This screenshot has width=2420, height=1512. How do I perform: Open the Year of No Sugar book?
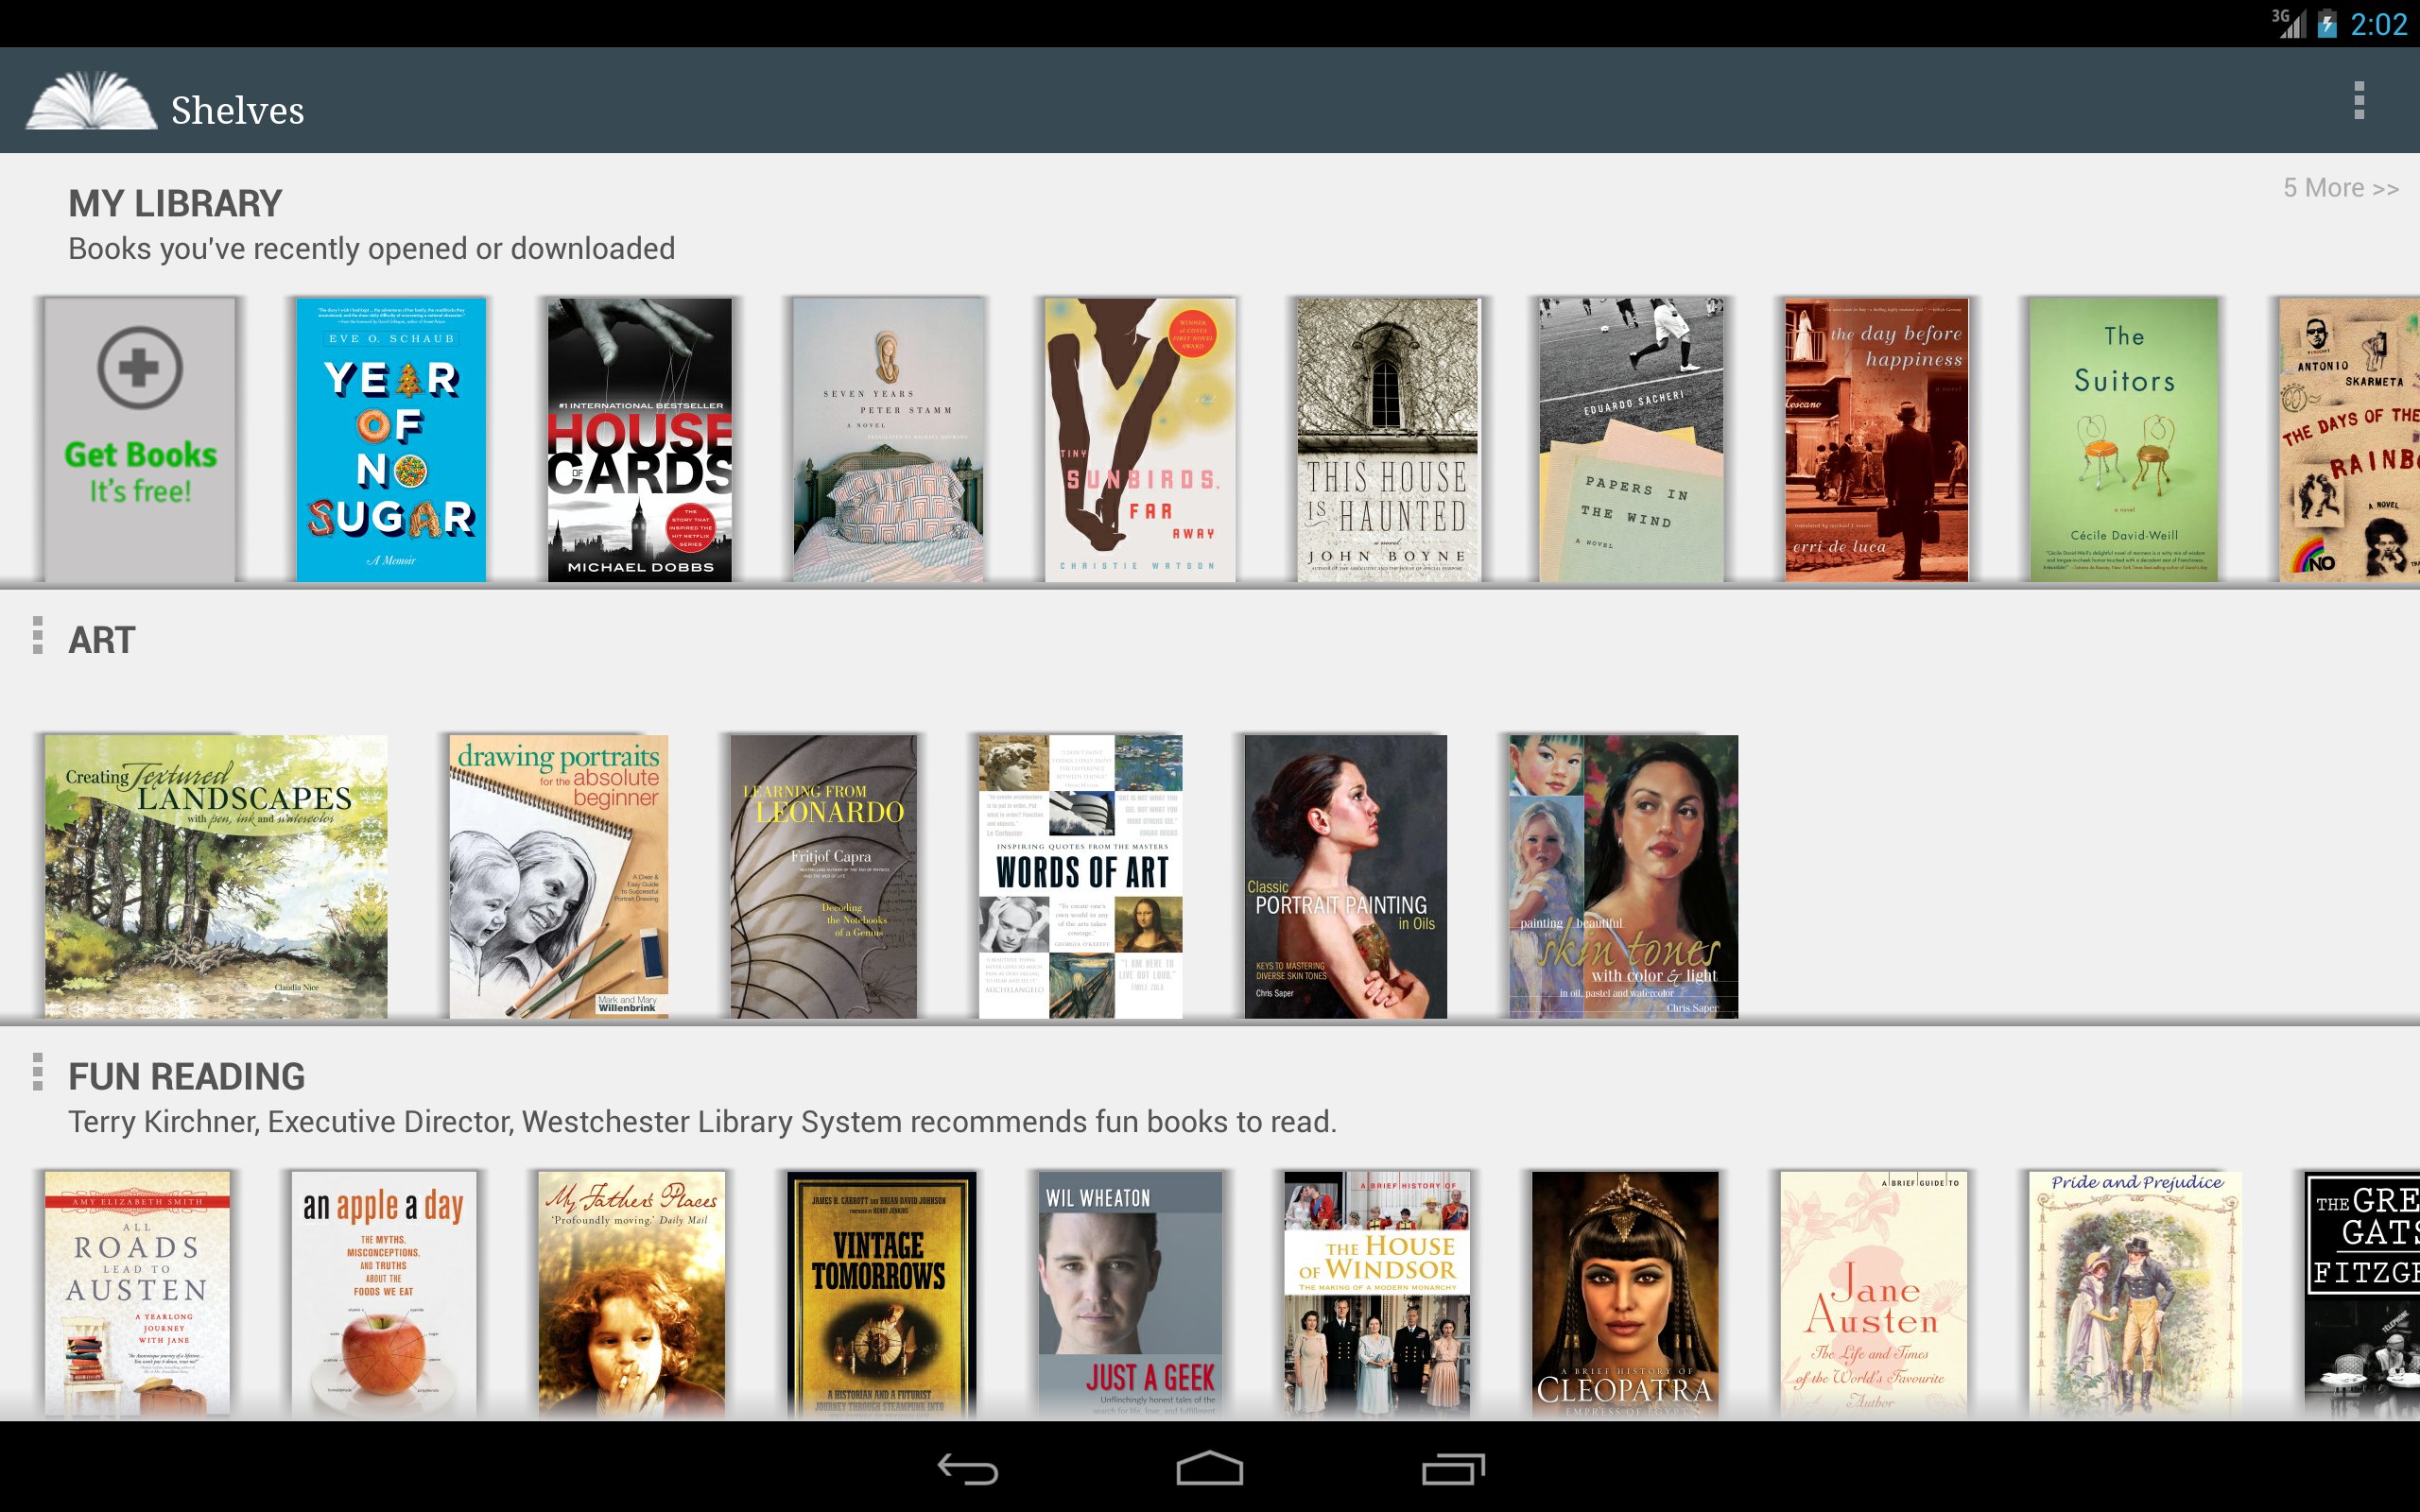[391, 440]
